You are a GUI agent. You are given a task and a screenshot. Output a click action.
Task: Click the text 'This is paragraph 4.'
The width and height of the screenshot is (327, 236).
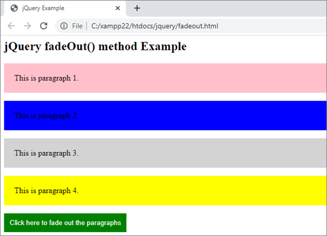tap(46, 191)
